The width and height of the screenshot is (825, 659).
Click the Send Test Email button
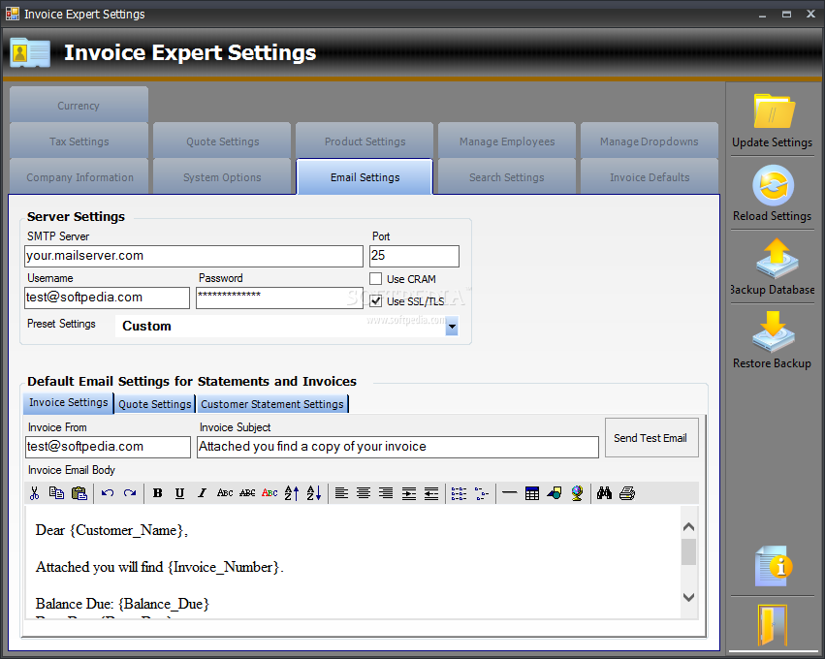[651, 438]
